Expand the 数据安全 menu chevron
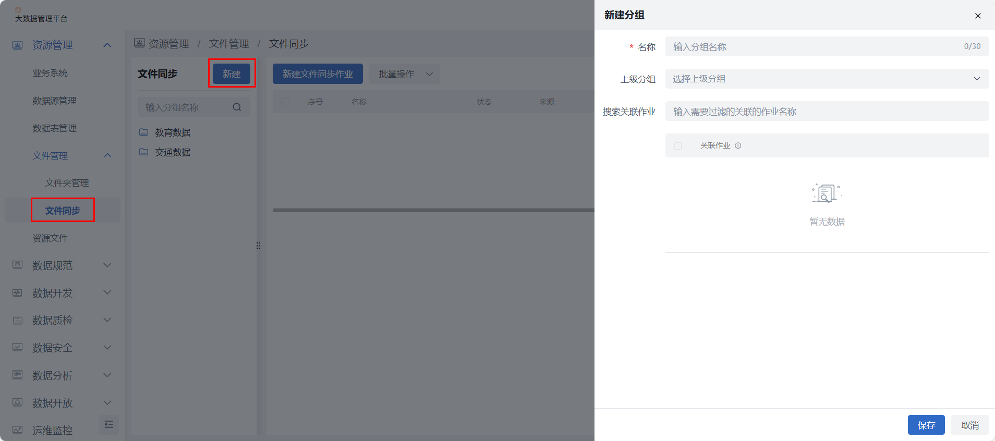The height and width of the screenshot is (441, 995). pyautogui.click(x=107, y=347)
